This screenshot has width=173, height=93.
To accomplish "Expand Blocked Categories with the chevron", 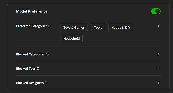I will 158,54.
